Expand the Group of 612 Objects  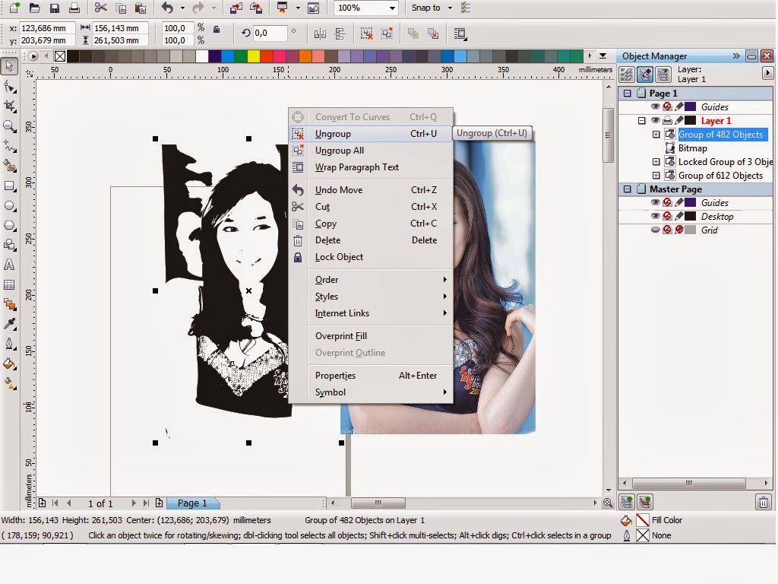tap(657, 175)
